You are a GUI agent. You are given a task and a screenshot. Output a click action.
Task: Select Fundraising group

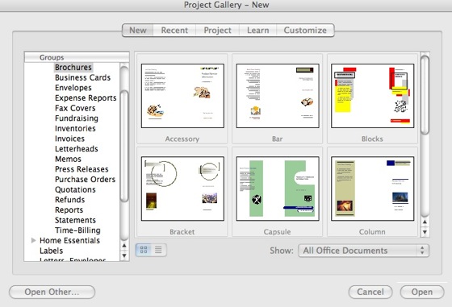tap(77, 118)
